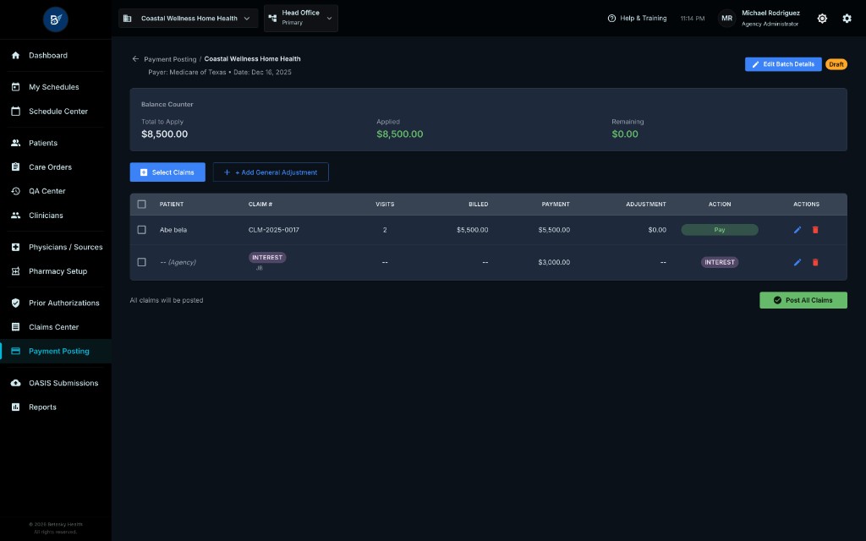Open the Pay action dropdown for Abe bela

coord(719,230)
